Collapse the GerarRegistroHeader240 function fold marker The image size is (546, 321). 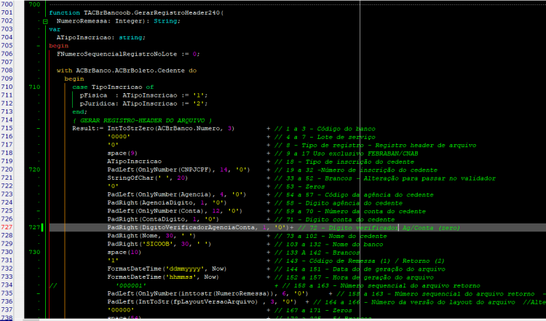(45, 22)
